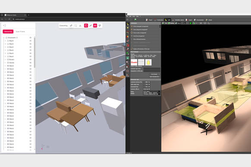
Task: Click the green save icon in DIALux header
Action: (135, 19)
